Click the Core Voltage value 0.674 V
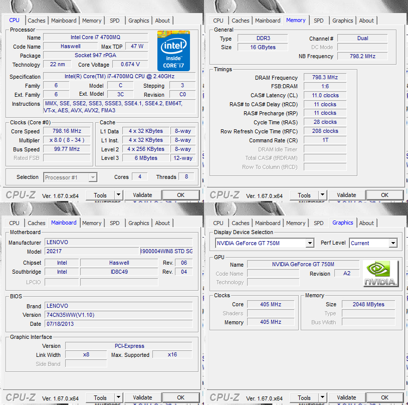The height and width of the screenshot is (405, 408). click(130, 64)
